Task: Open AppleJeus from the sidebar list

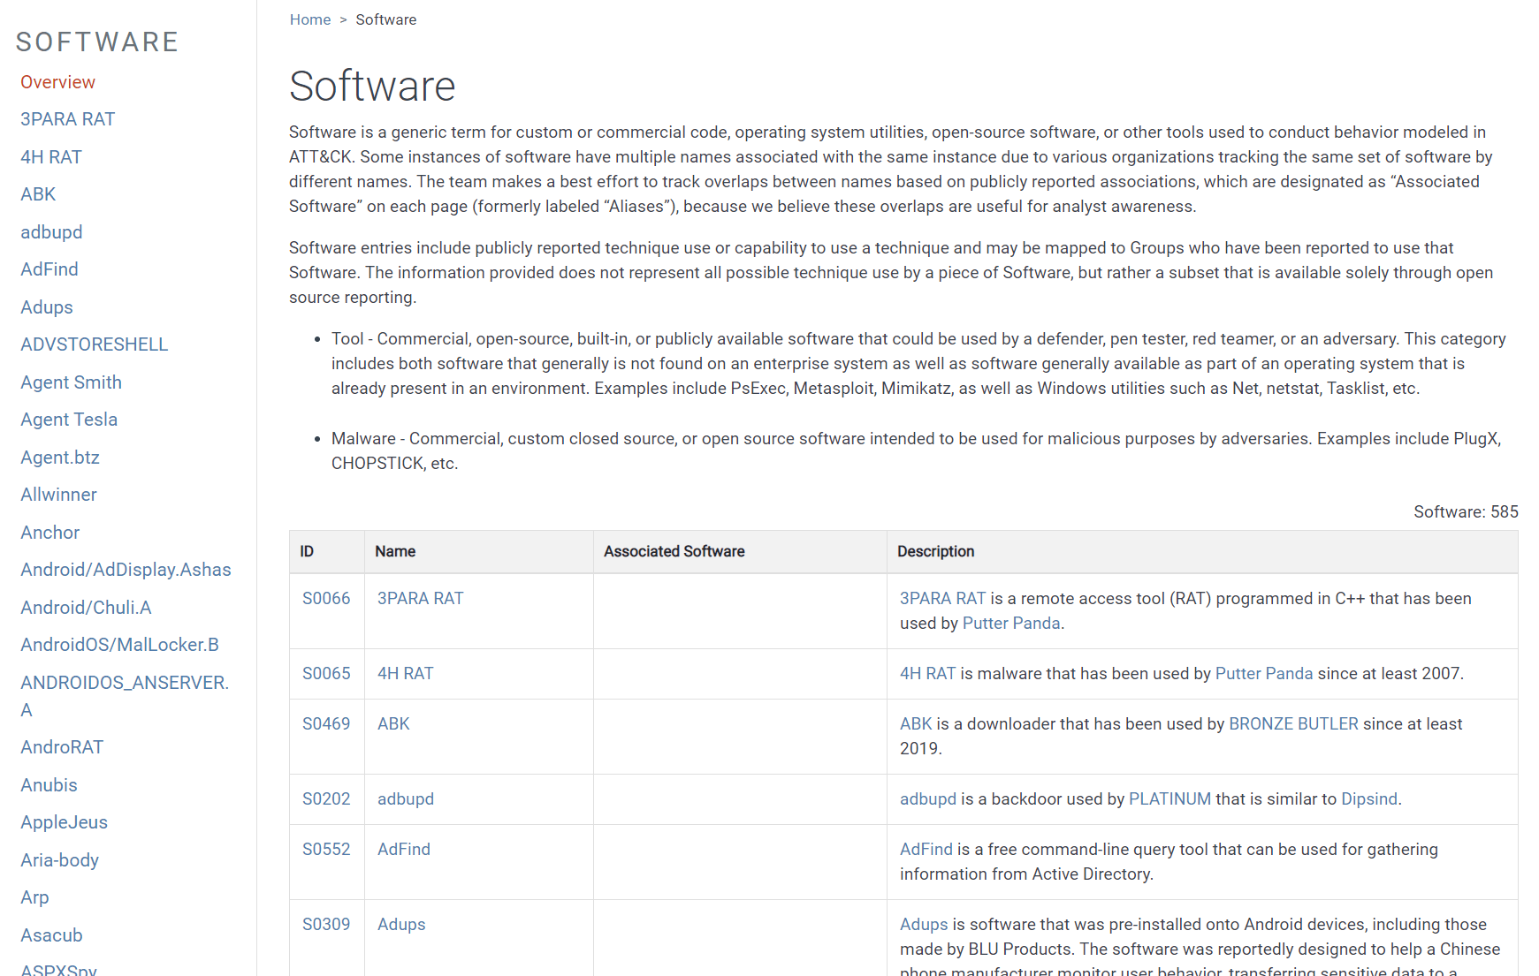Action: point(64,822)
